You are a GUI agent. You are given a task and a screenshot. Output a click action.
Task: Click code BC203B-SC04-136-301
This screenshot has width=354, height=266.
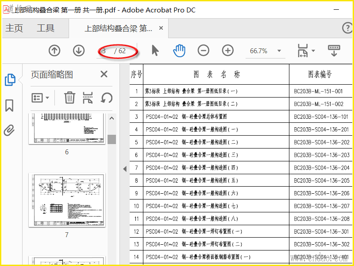[x=322, y=231]
